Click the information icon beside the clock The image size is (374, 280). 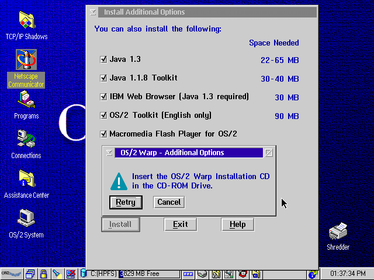pyautogui.click(x=313, y=274)
